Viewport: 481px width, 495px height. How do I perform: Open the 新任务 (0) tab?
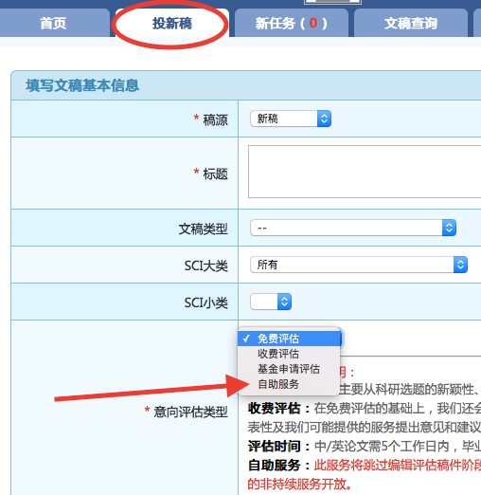(x=292, y=24)
